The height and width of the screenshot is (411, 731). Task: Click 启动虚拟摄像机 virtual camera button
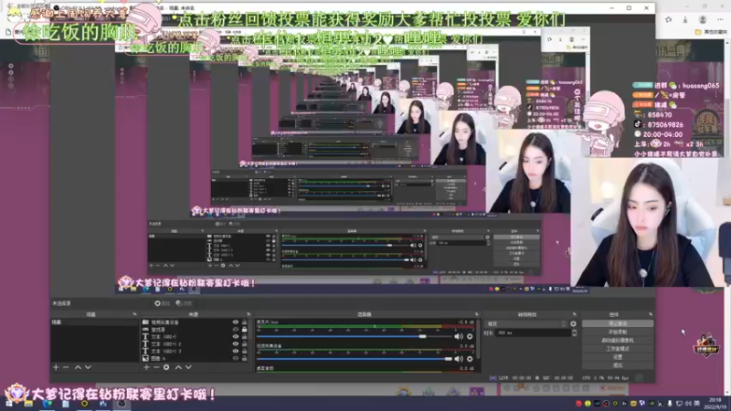pos(618,340)
